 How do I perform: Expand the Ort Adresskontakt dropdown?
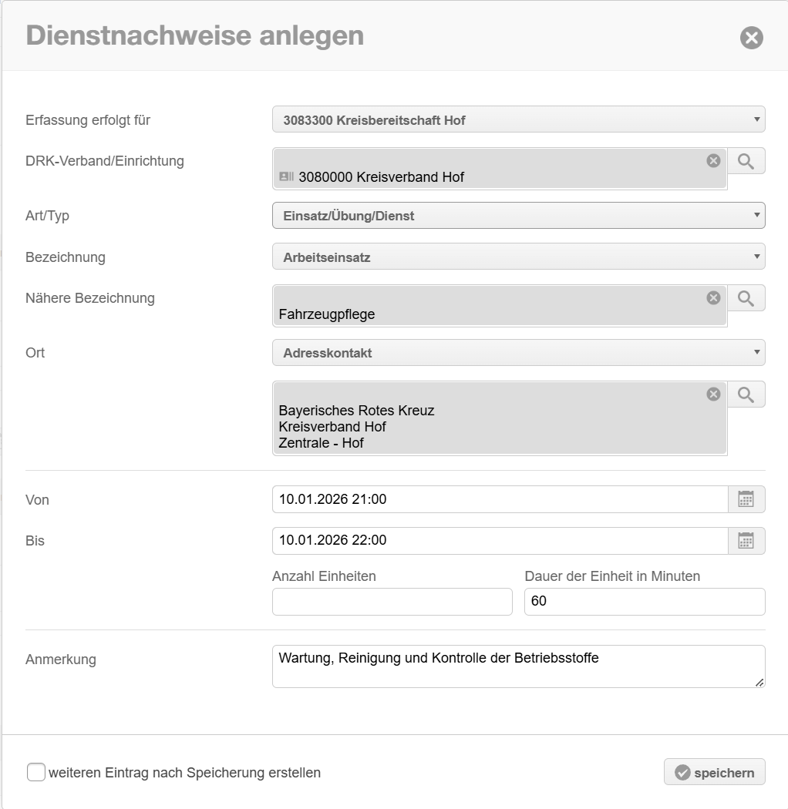pyautogui.click(x=518, y=353)
